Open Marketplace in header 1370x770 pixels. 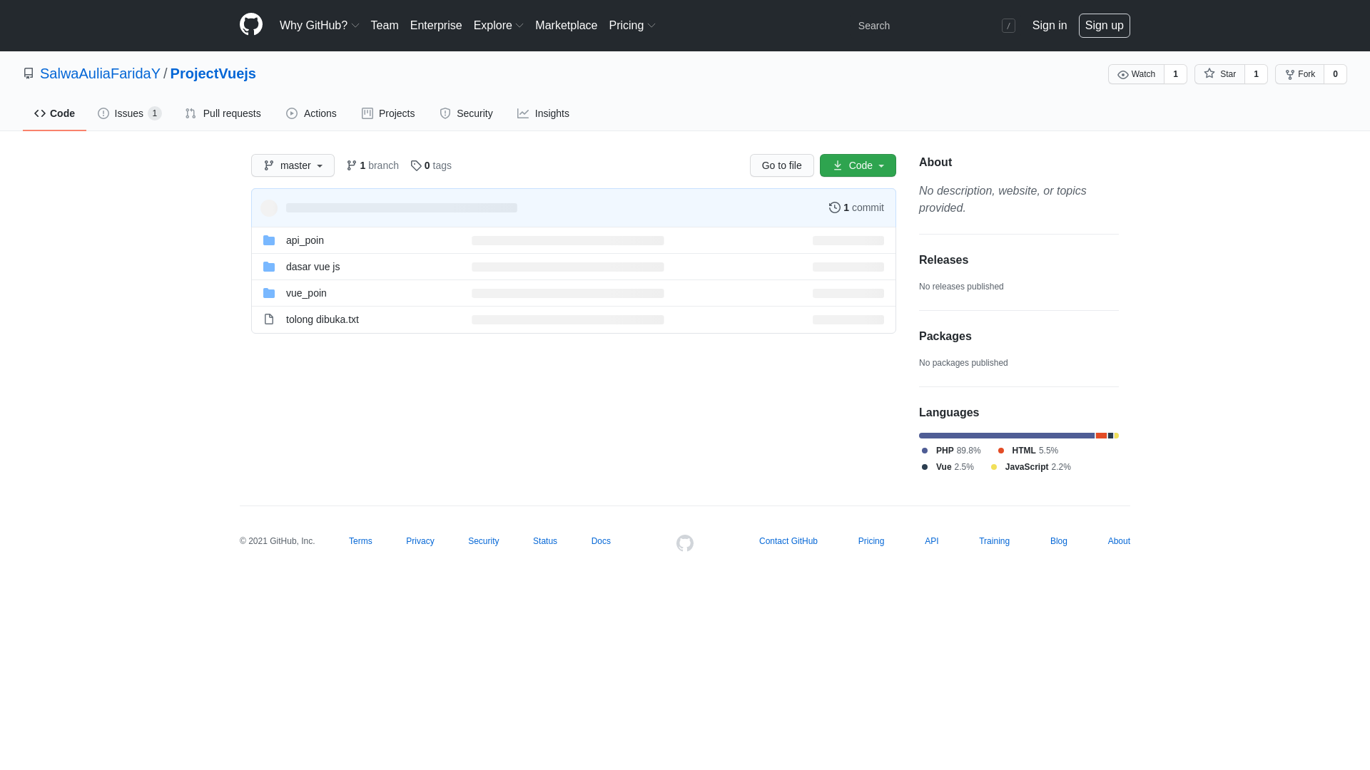566,26
